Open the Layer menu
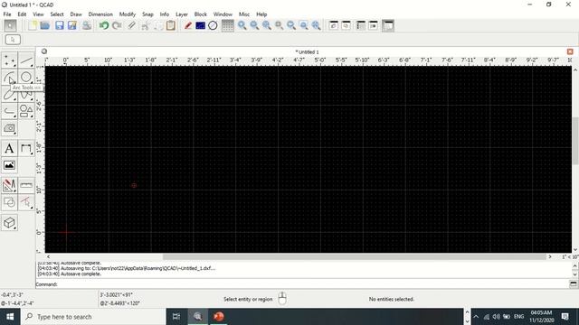This screenshot has width=579, height=325. click(x=182, y=14)
